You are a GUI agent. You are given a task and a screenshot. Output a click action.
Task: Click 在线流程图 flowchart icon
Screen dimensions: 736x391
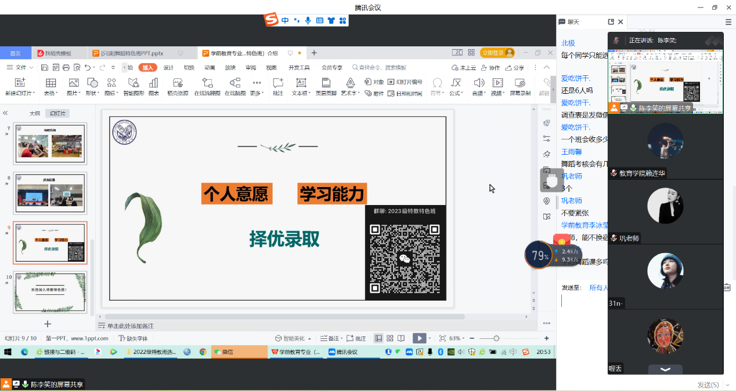pyautogui.click(x=207, y=83)
